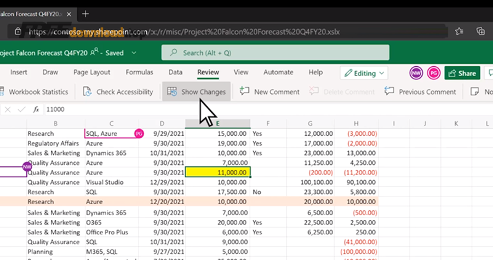Select cell Planning

click(x=56, y=252)
